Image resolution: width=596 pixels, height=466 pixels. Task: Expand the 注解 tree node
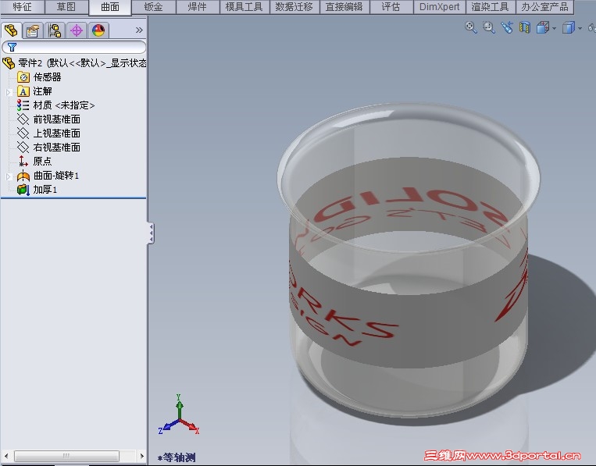pos(9,92)
